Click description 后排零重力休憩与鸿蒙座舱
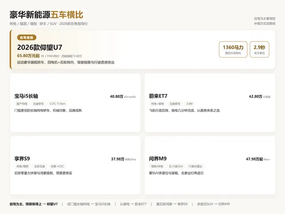Viewport: 285px width, 214px height. [43, 173]
